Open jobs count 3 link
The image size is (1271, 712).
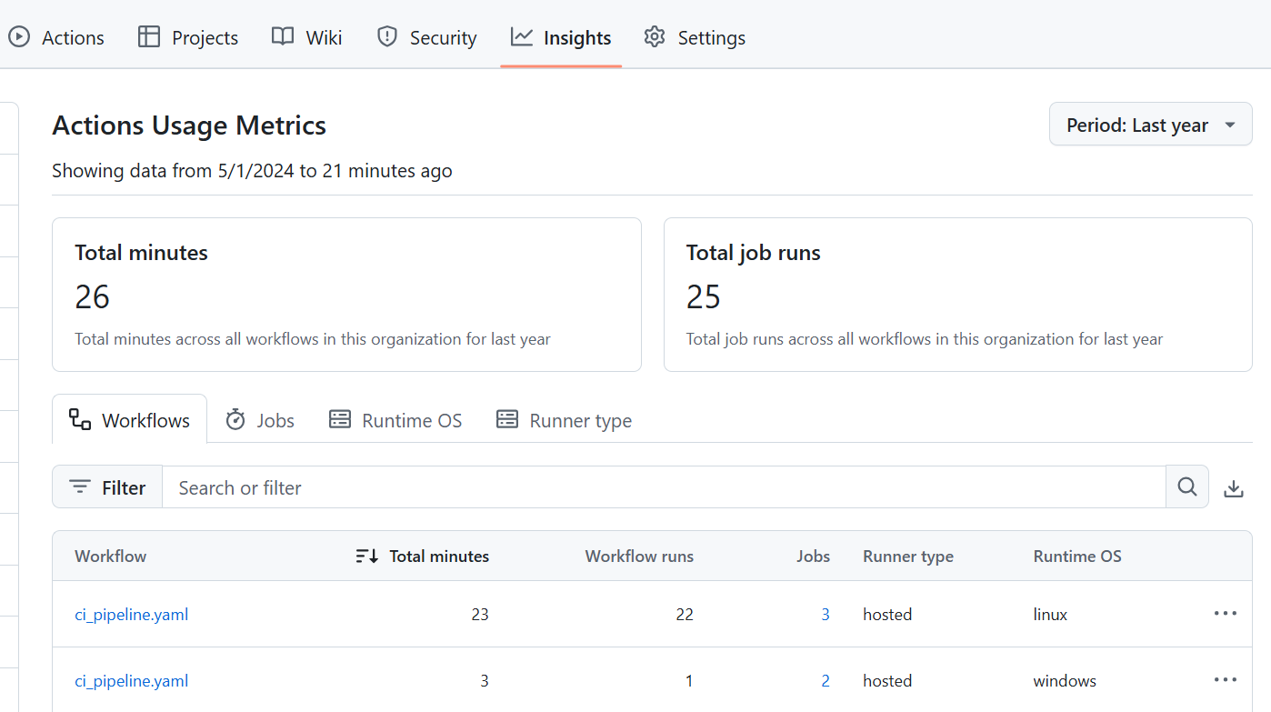(x=826, y=614)
